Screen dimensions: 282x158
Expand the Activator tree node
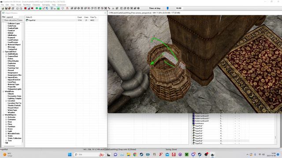(6, 117)
